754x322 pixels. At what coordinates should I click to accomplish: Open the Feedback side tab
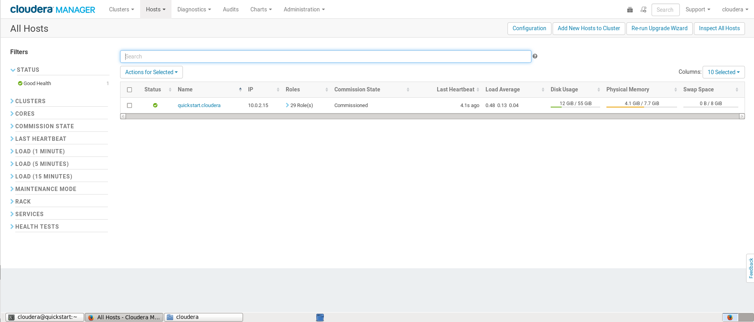pyautogui.click(x=750, y=268)
